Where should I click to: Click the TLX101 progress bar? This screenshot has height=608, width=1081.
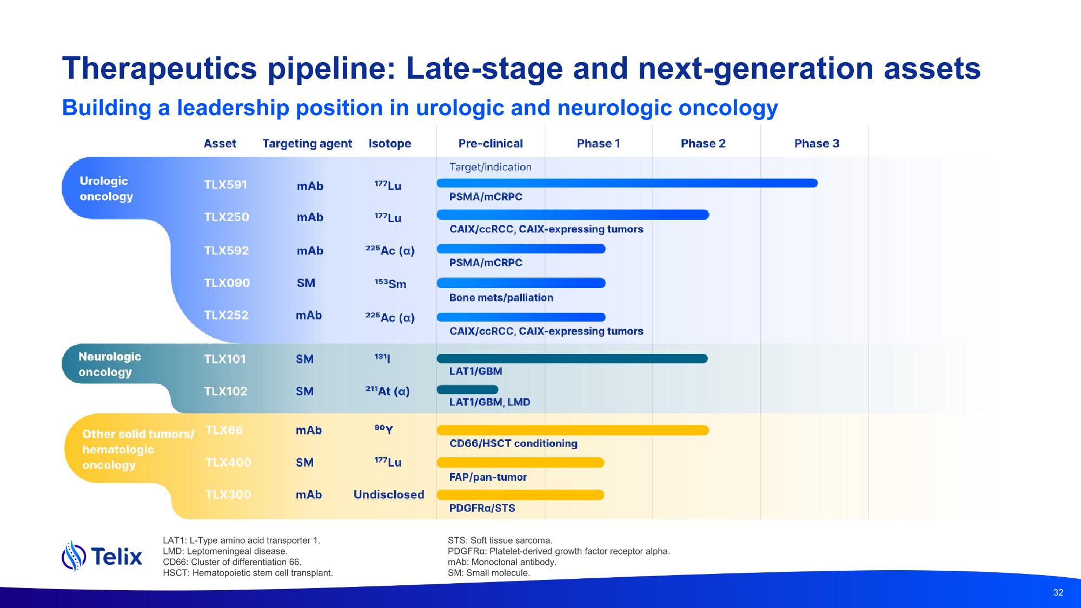[572, 359]
